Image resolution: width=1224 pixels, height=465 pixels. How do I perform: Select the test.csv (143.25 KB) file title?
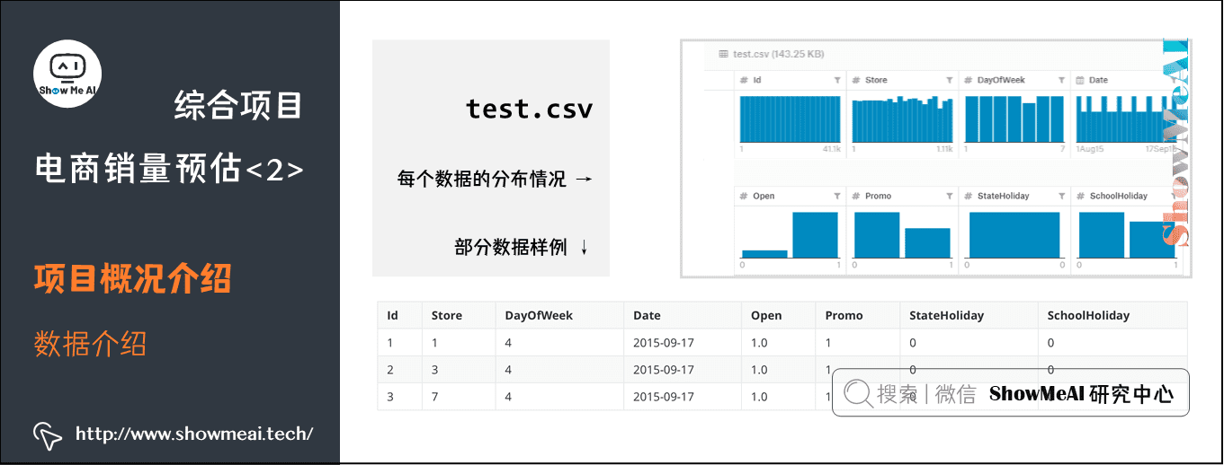pyautogui.click(x=778, y=54)
